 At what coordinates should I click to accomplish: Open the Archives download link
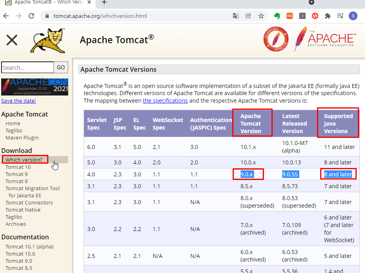pyautogui.click(x=15, y=224)
